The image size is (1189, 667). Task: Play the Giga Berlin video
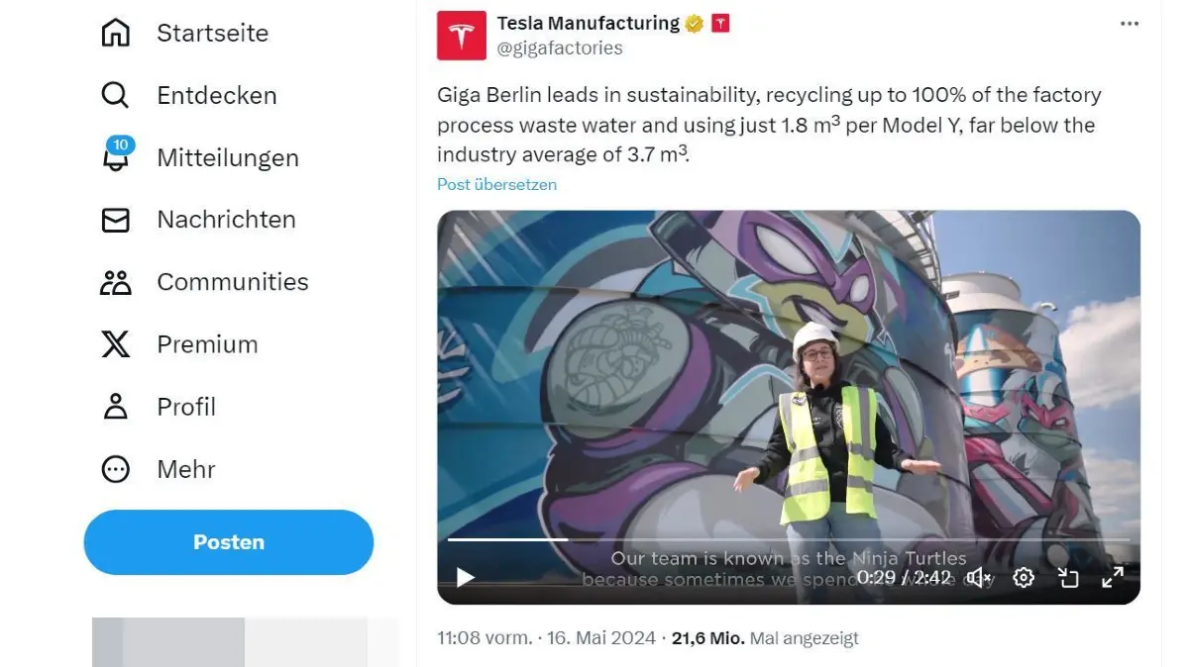[464, 577]
